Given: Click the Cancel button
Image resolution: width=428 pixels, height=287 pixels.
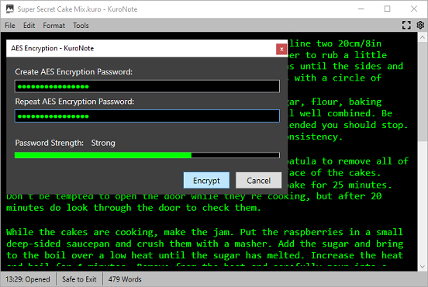Looking at the screenshot, I should coord(258,180).
